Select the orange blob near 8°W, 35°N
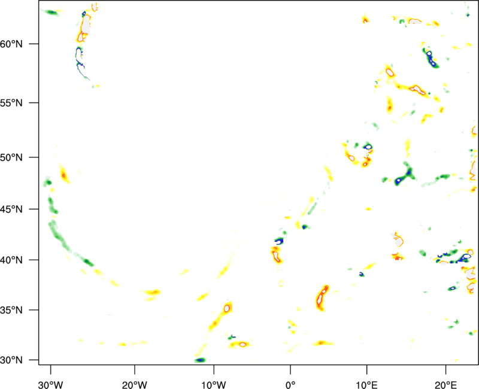 (x=227, y=308)
